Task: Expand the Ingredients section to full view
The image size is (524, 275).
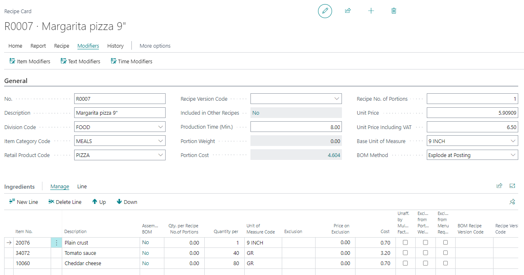Action: pyautogui.click(x=512, y=186)
